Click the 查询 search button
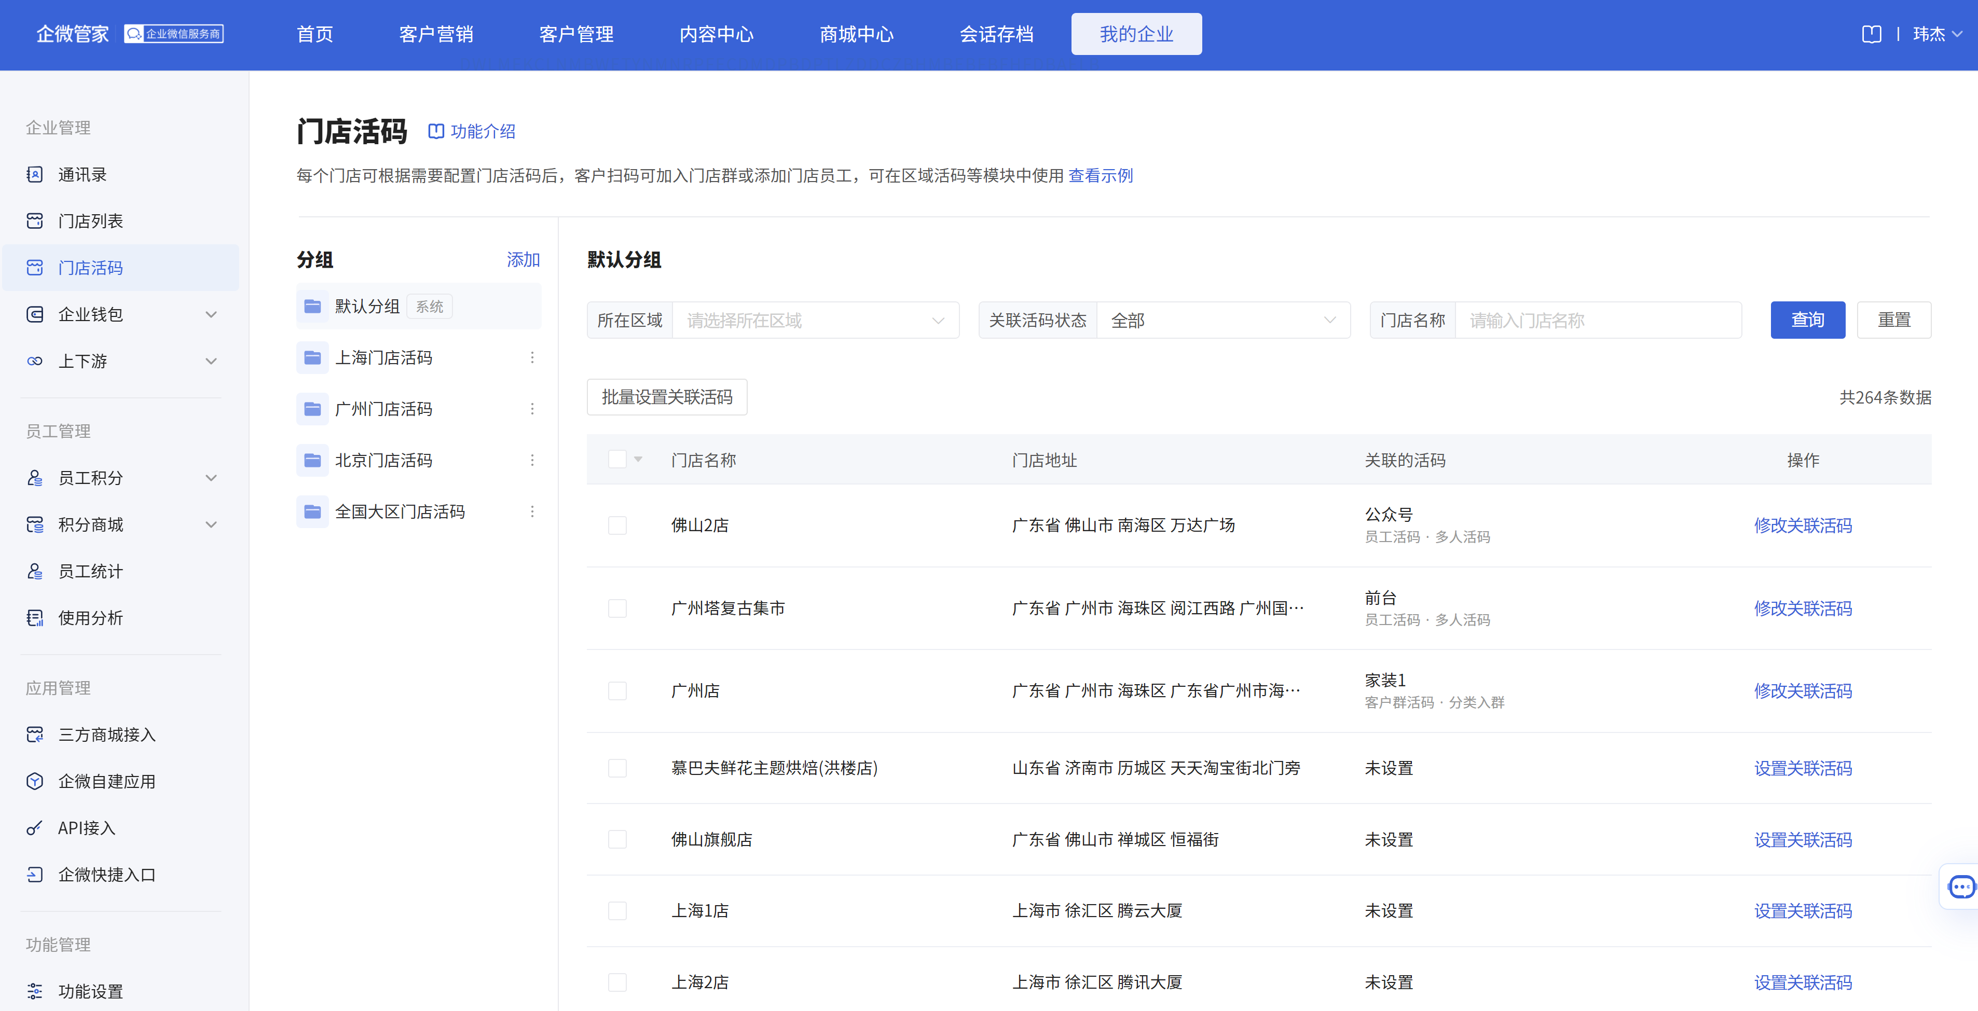This screenshot has height=1011, width=1978. click(1807, 320)
